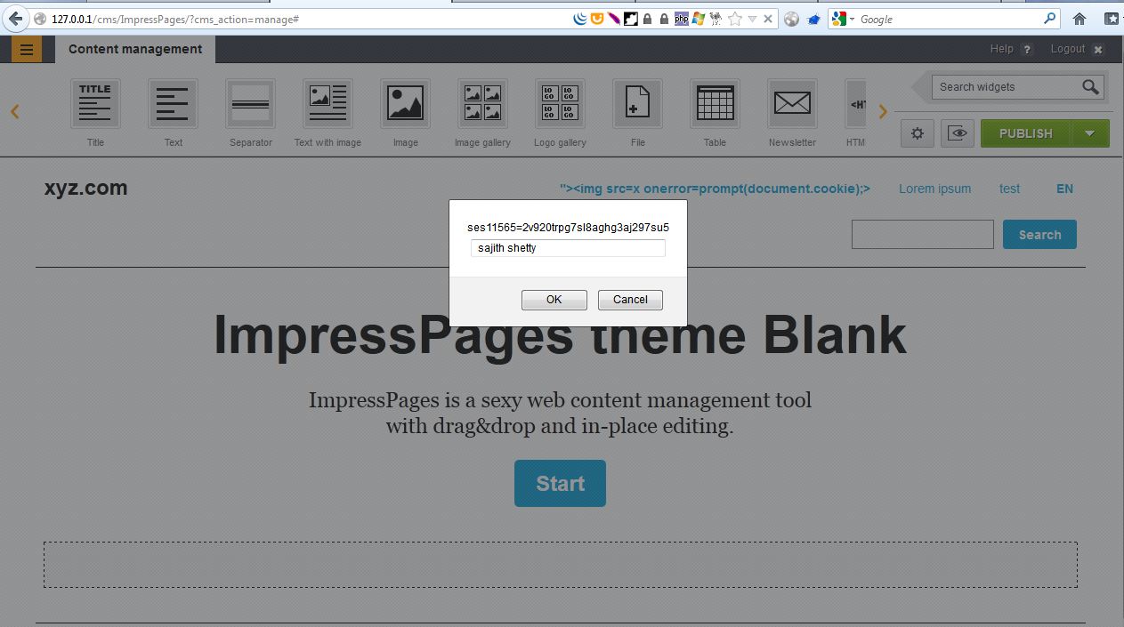Click the purple feather address bar icon
This screenshot has height=627, width=1124.
[614, 19]
